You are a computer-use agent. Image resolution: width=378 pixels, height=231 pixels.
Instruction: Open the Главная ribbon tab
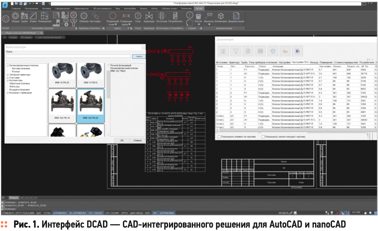pyautogui.click(x=16, y=8)
